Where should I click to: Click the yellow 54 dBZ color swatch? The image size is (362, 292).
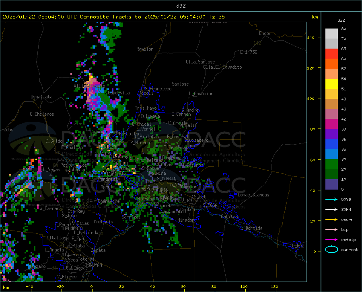(x=331, y=84)
